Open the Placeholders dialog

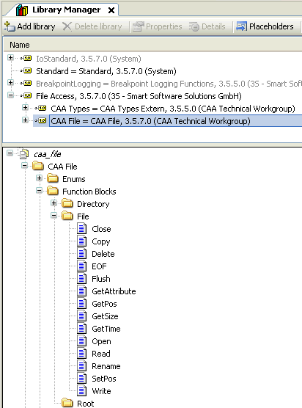265,26
